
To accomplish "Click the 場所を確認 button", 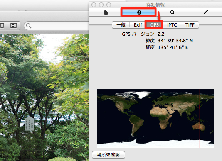I will coord(109,155).
